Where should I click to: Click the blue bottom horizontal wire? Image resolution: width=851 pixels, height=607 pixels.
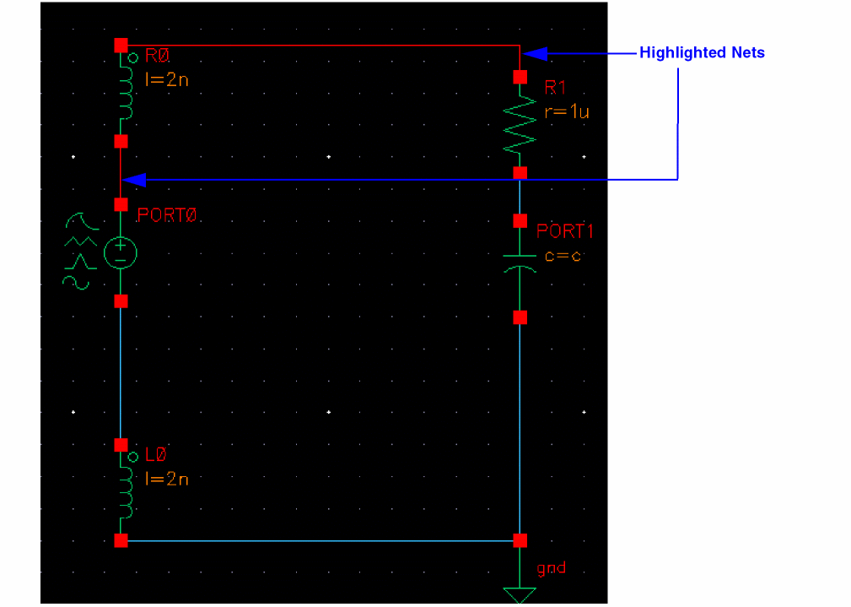point(320,540)
